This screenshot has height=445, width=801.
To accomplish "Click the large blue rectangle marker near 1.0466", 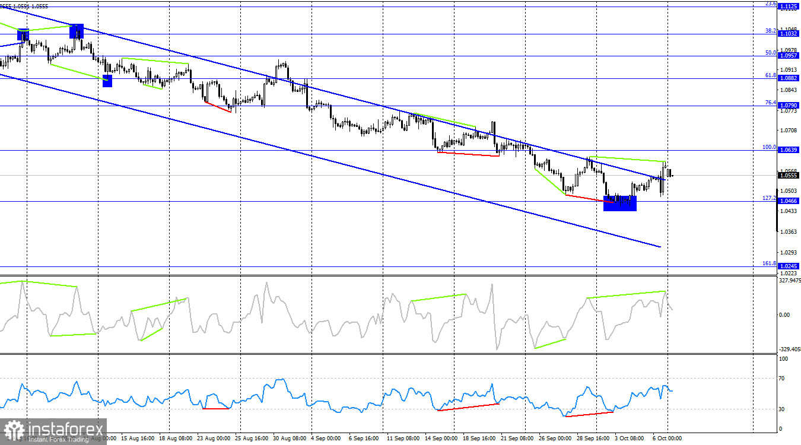I will pyautogui.click(x=620, y=203).
